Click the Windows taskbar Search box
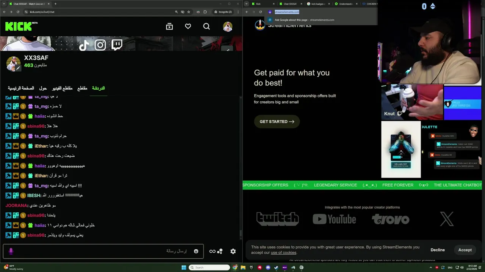Image resolution: width=485 pixels, height=272 pixels. [x=210, y=267]
